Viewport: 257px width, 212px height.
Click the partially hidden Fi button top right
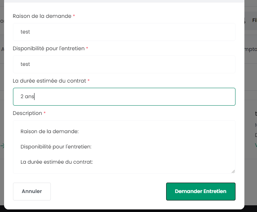pos(254,20)
